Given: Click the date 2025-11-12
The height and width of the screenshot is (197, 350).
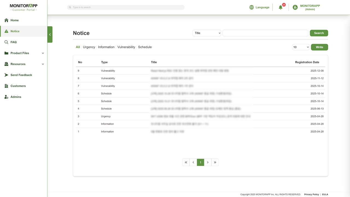Looking at the screenshot, I should 317,78.
